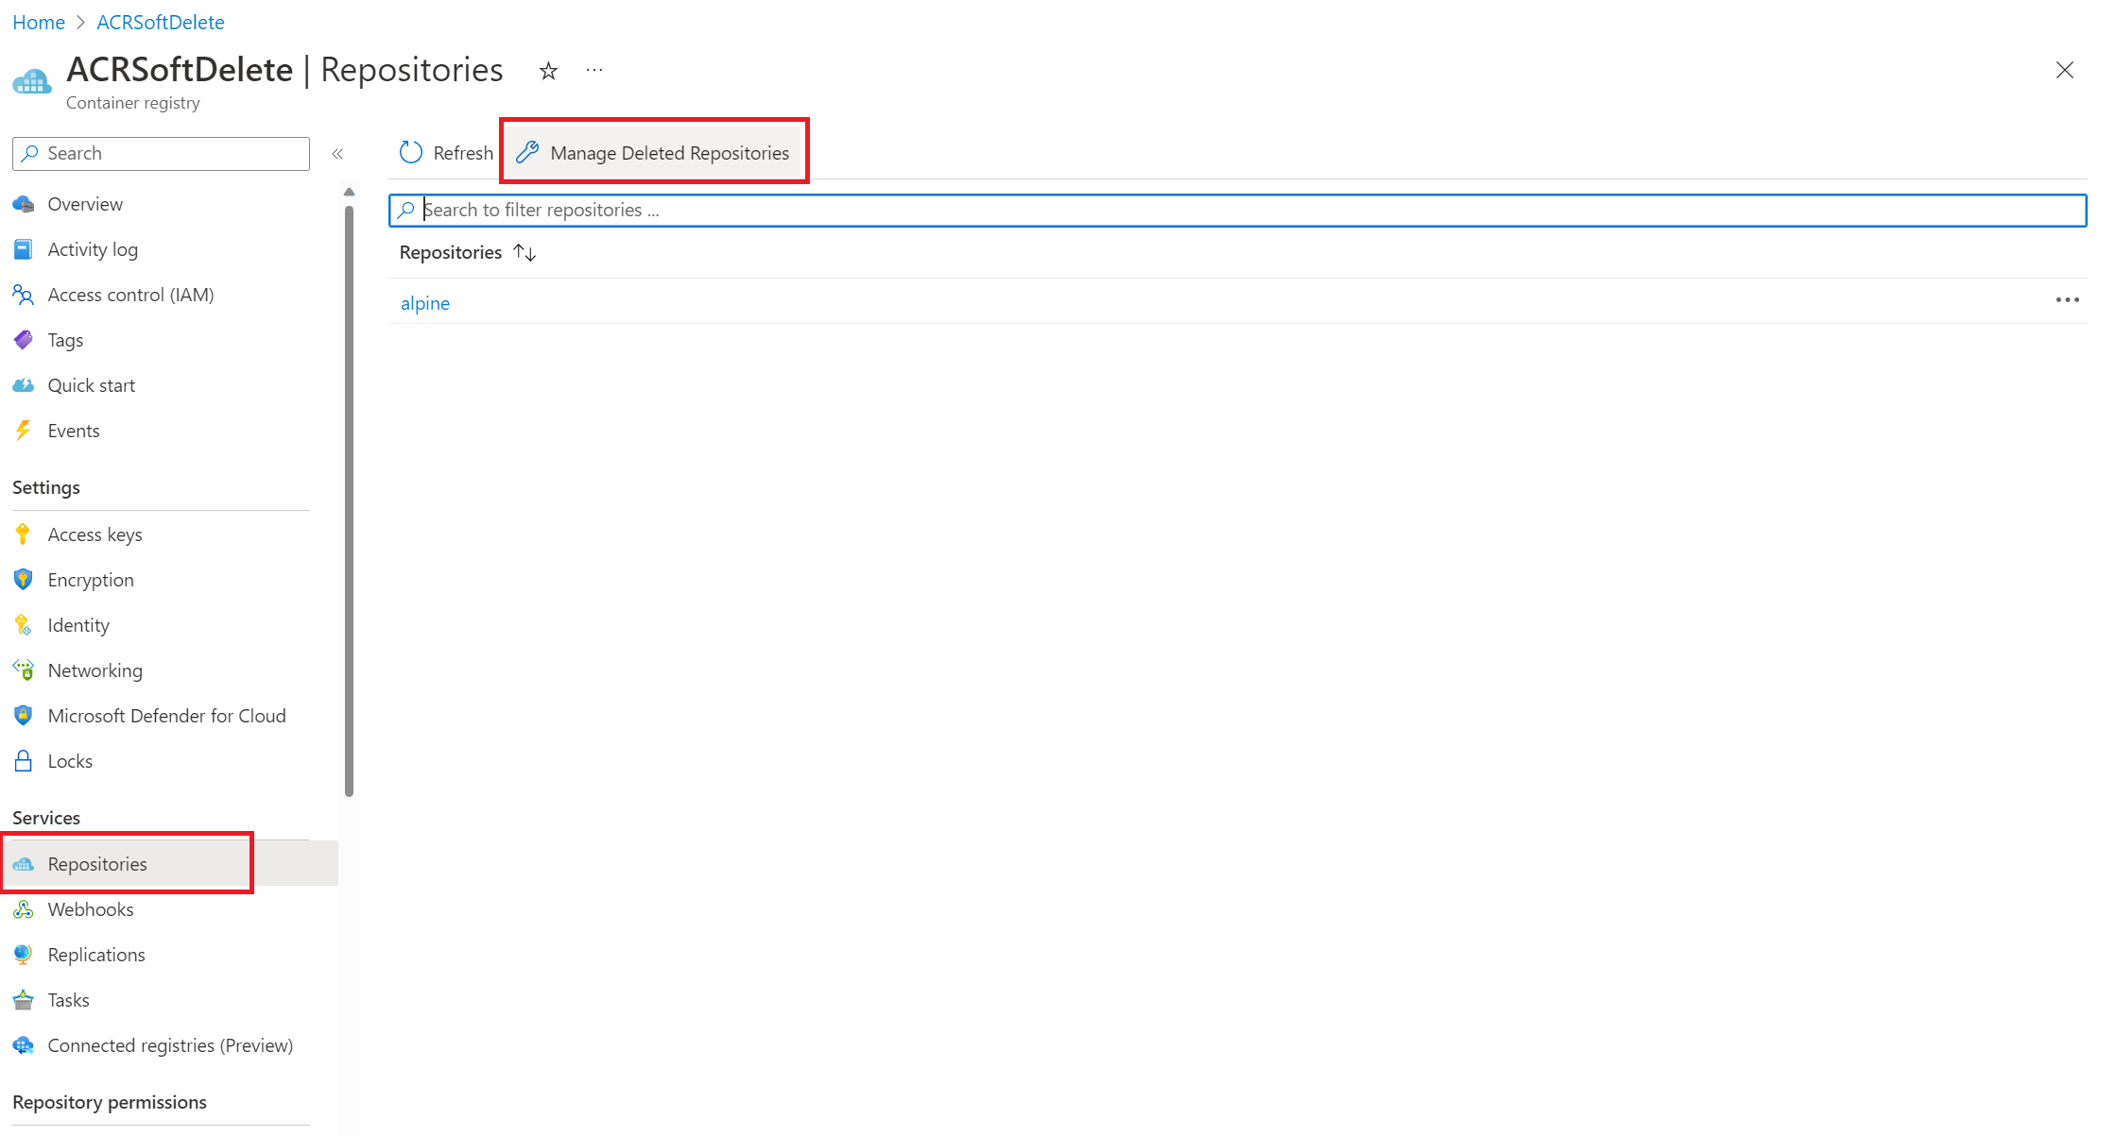2116x1136 pixels.
Task: Select Microsoft Defender for Cloud menu item
Action: [166, 715]
